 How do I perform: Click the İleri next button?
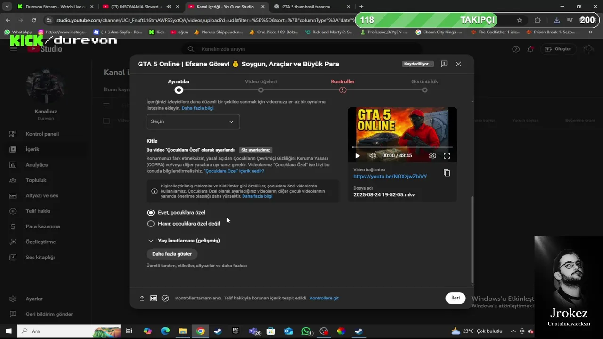coord(456,298)
